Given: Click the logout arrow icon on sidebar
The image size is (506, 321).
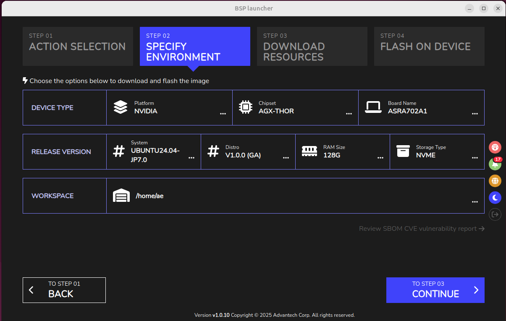Looking at the screenshot, I should click(x=495, y=214).
